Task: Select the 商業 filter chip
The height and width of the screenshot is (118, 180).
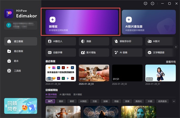Action: click(x=127, y=101)
